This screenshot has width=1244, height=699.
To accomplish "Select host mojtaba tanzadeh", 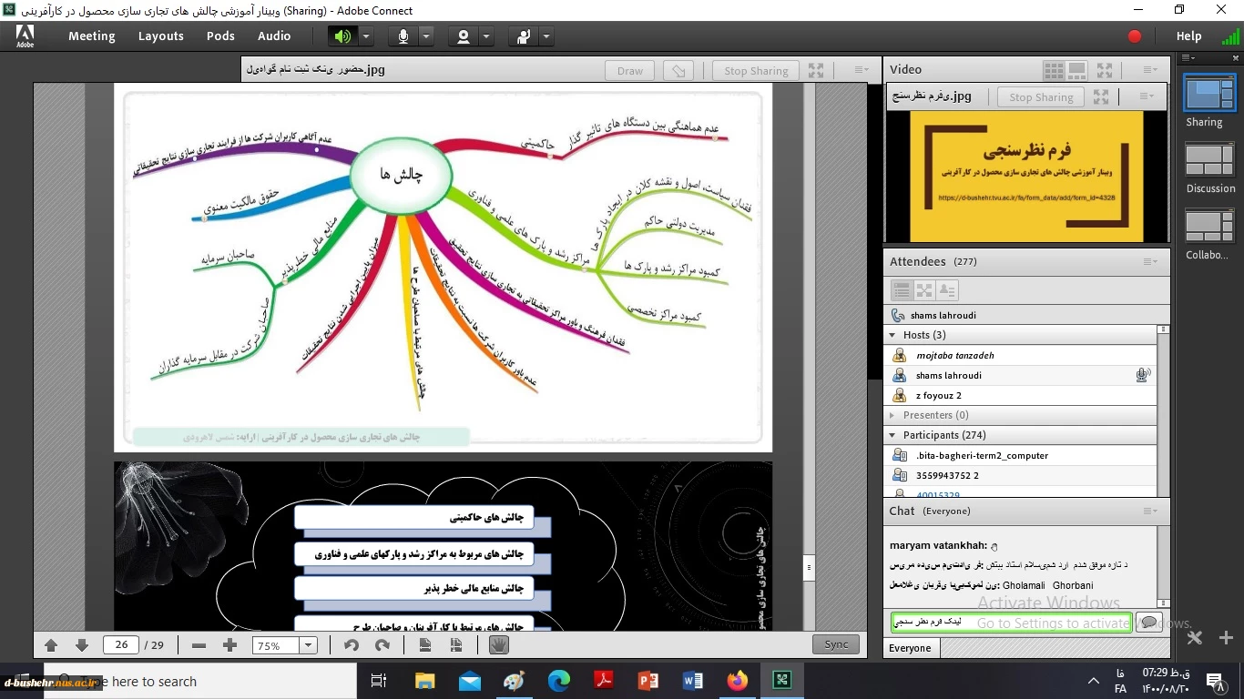I will 1021,355.
